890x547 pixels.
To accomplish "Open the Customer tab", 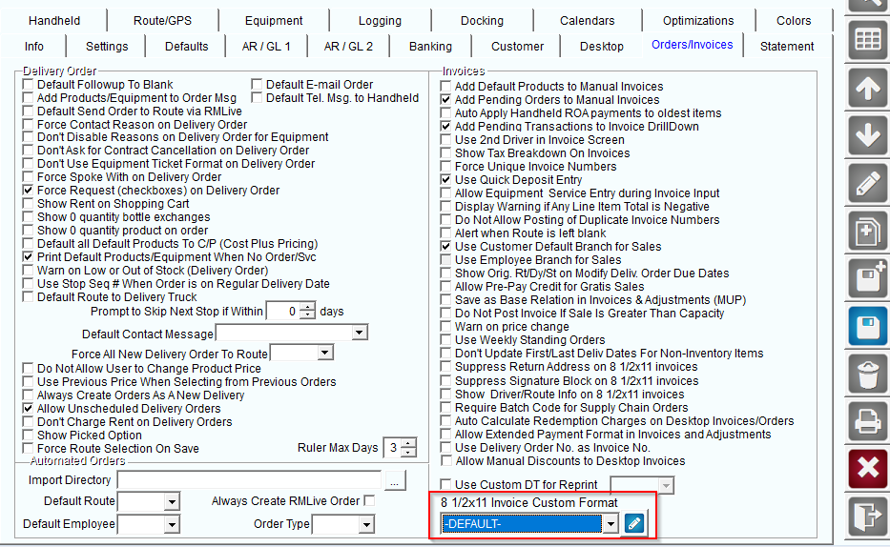I will tap(517, 47).
